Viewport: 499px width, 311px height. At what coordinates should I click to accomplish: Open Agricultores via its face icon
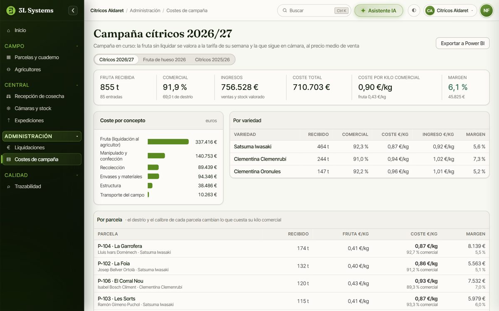point(9,69)
